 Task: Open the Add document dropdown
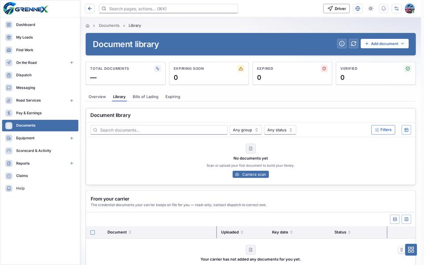(x=385, y=44)
